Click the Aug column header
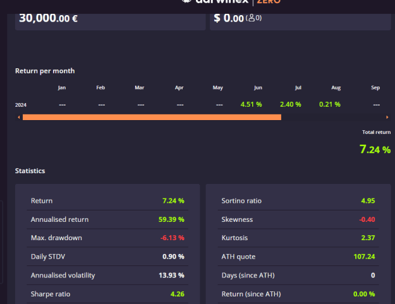395x304 pixels. [336, 88]
